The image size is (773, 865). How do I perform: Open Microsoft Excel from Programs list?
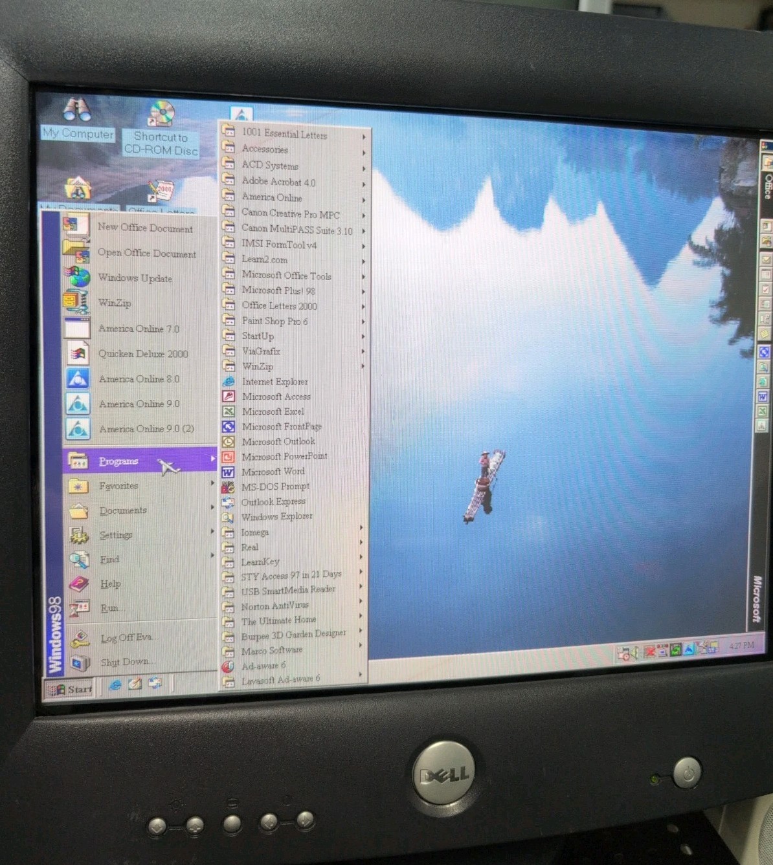295,411
